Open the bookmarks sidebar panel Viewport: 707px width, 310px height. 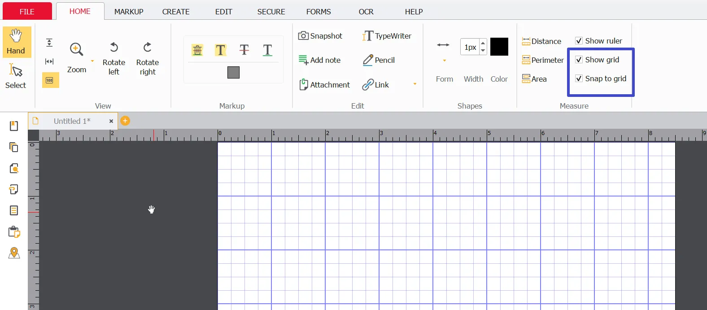click(x=14, y=126)
